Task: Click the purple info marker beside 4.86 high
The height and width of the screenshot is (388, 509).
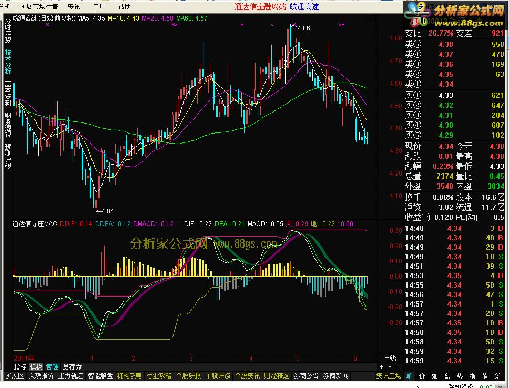Action: (294, 24)
